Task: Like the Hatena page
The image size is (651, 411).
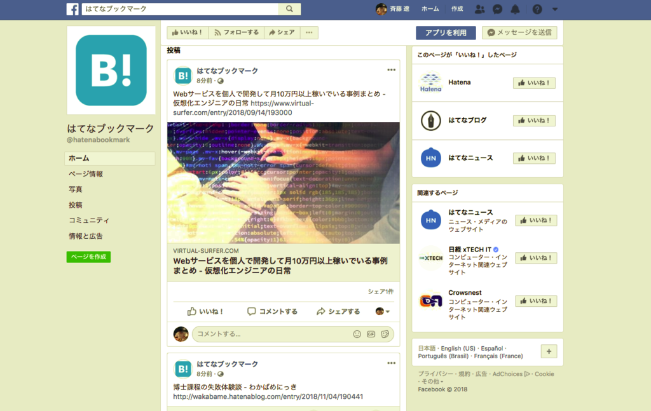Action: click(534, 83)
